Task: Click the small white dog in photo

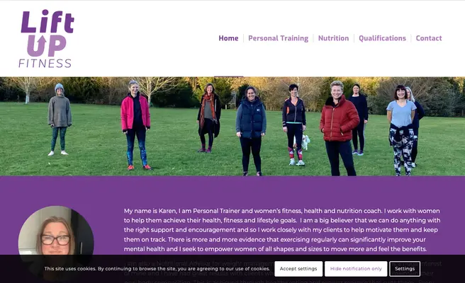Action: point(304,142)
